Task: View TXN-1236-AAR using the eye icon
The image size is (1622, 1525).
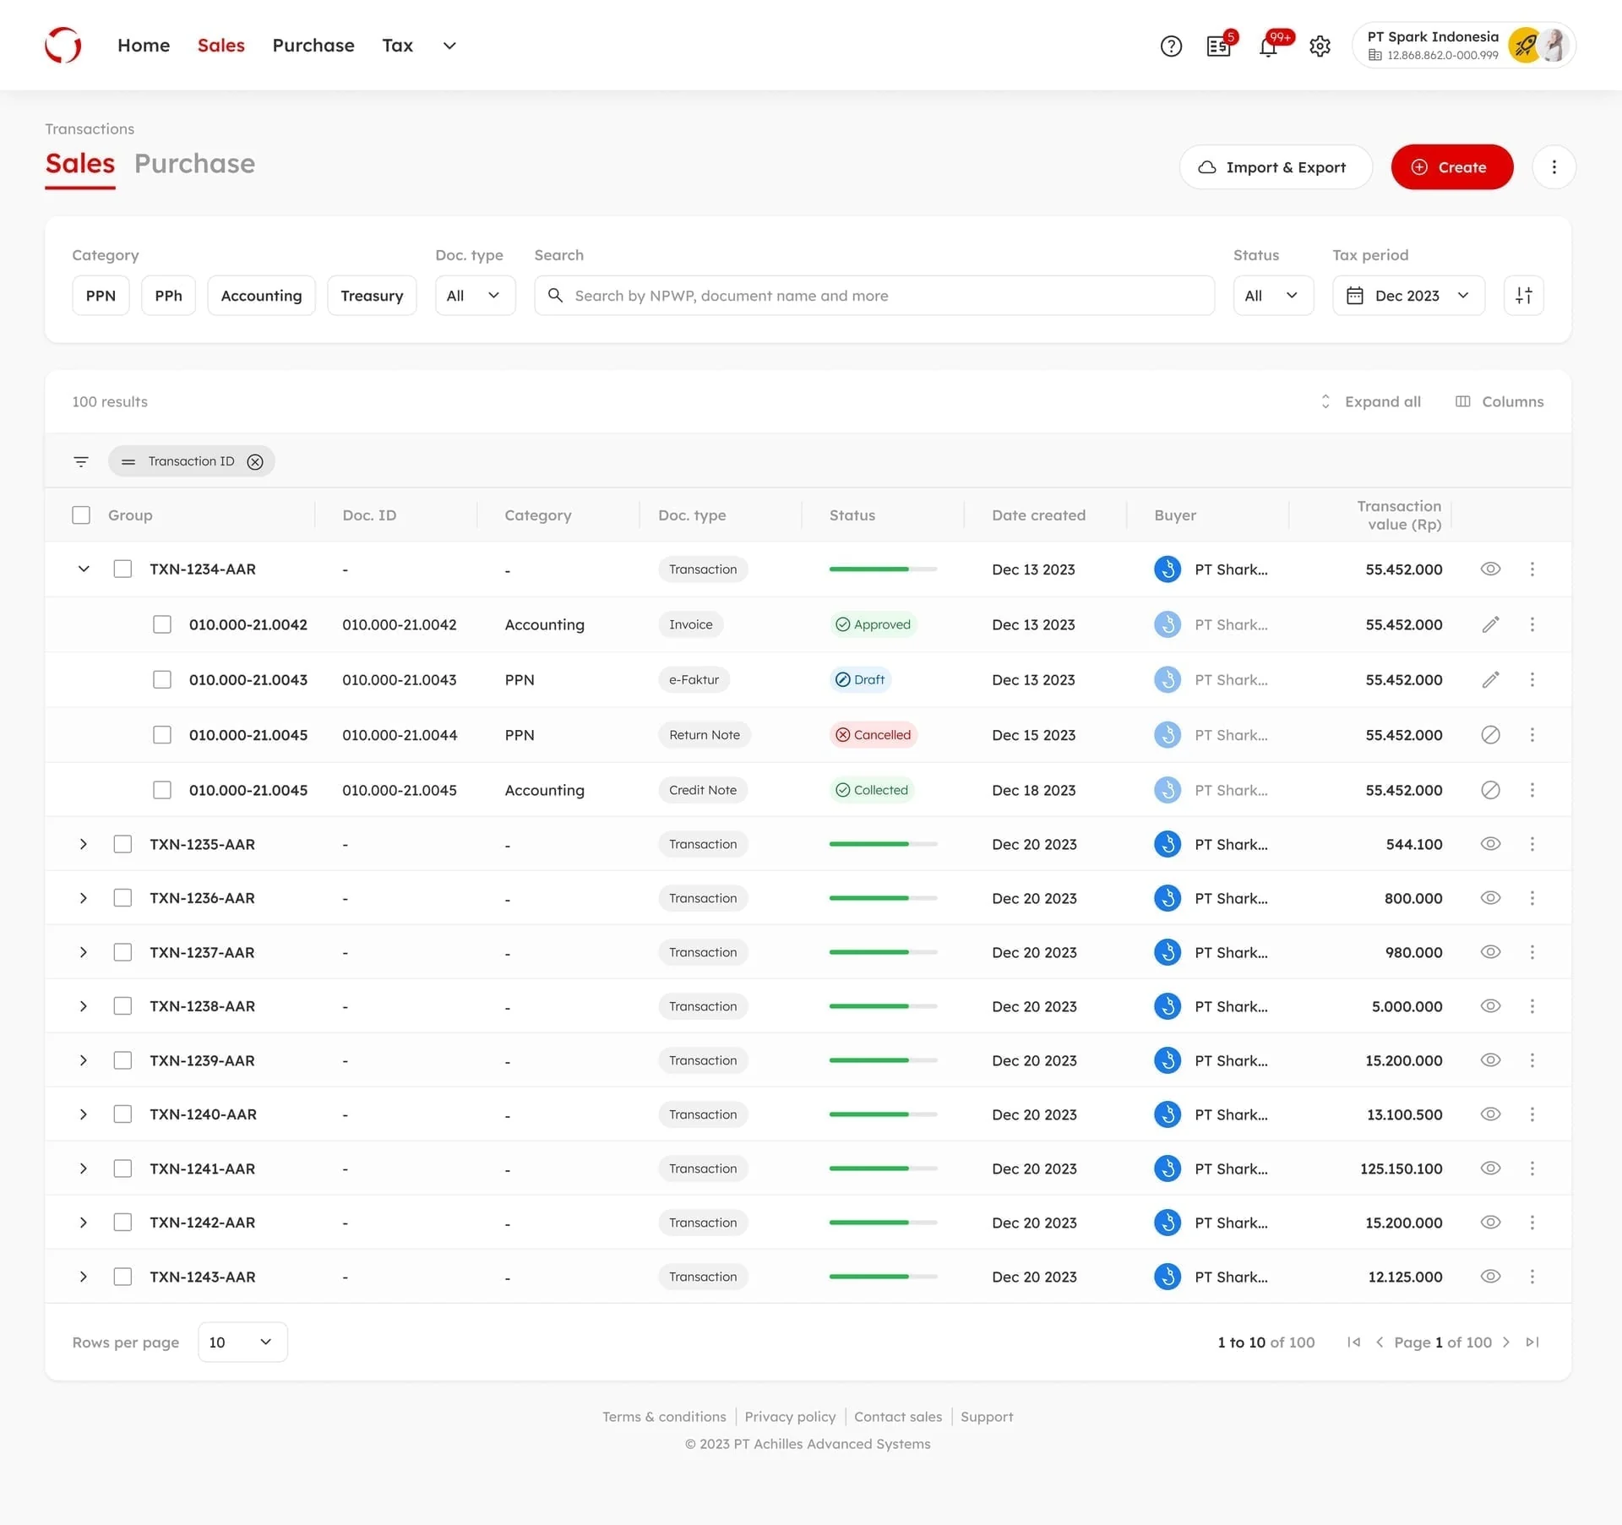Action: click(x=1490, y=898)
